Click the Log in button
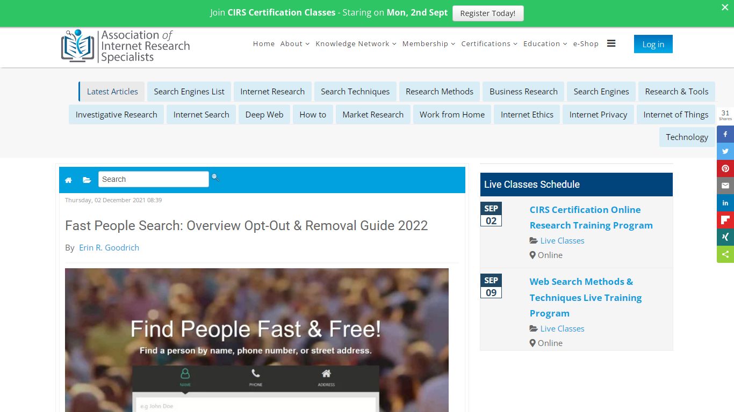The image size is (734, 412). (653, 44)
